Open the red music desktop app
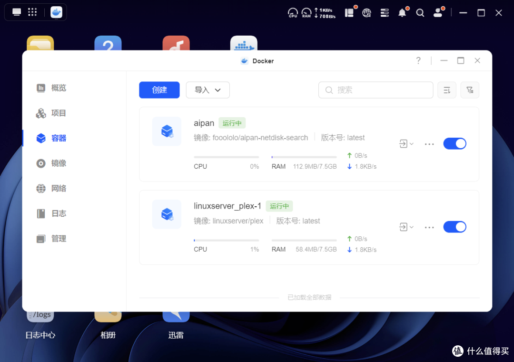The height and width of the screenshot is (362, 514). click(x=176, y=43)
